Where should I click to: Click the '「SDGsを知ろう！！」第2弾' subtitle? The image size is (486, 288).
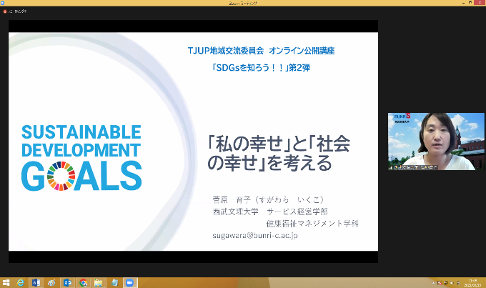pos(260,68)
